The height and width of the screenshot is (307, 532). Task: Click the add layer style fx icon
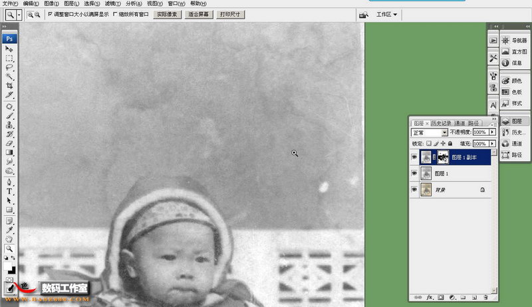tap(430, 297)
